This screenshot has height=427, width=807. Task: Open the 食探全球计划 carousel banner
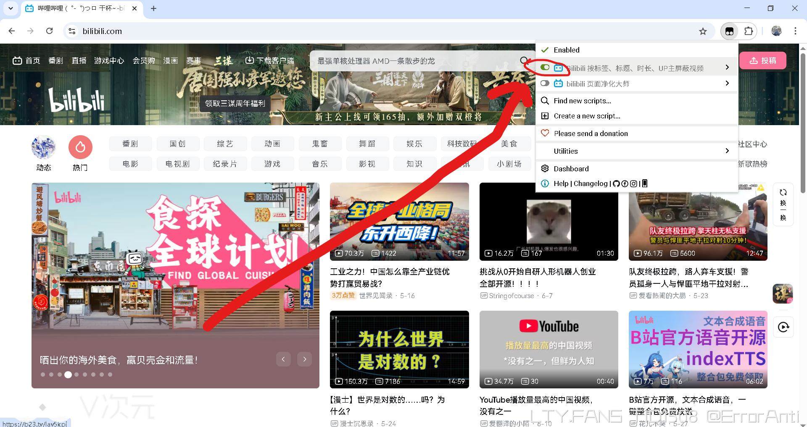pyautogui.click(x=175, y=285)
